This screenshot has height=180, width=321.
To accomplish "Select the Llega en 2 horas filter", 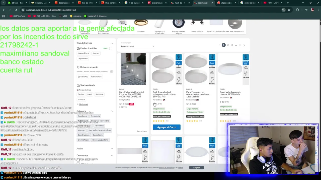I will coord(84,53).
